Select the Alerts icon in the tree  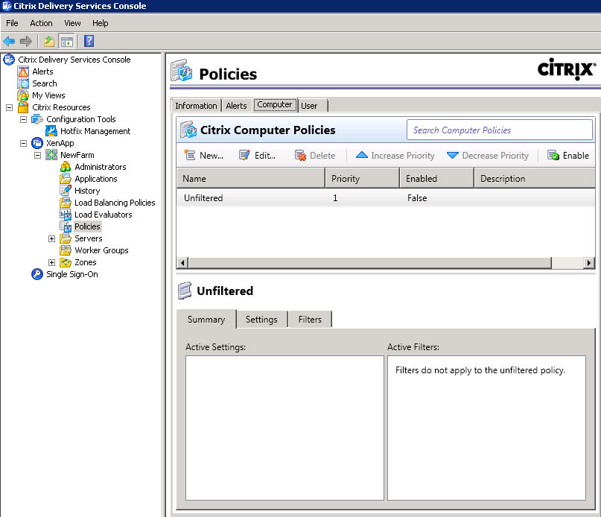[23, 72]
